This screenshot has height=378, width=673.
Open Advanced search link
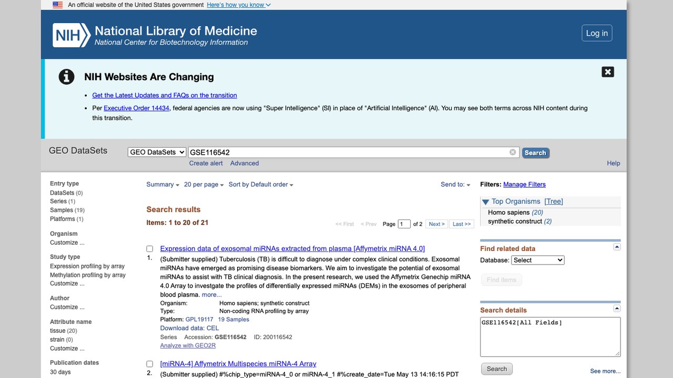244,163
